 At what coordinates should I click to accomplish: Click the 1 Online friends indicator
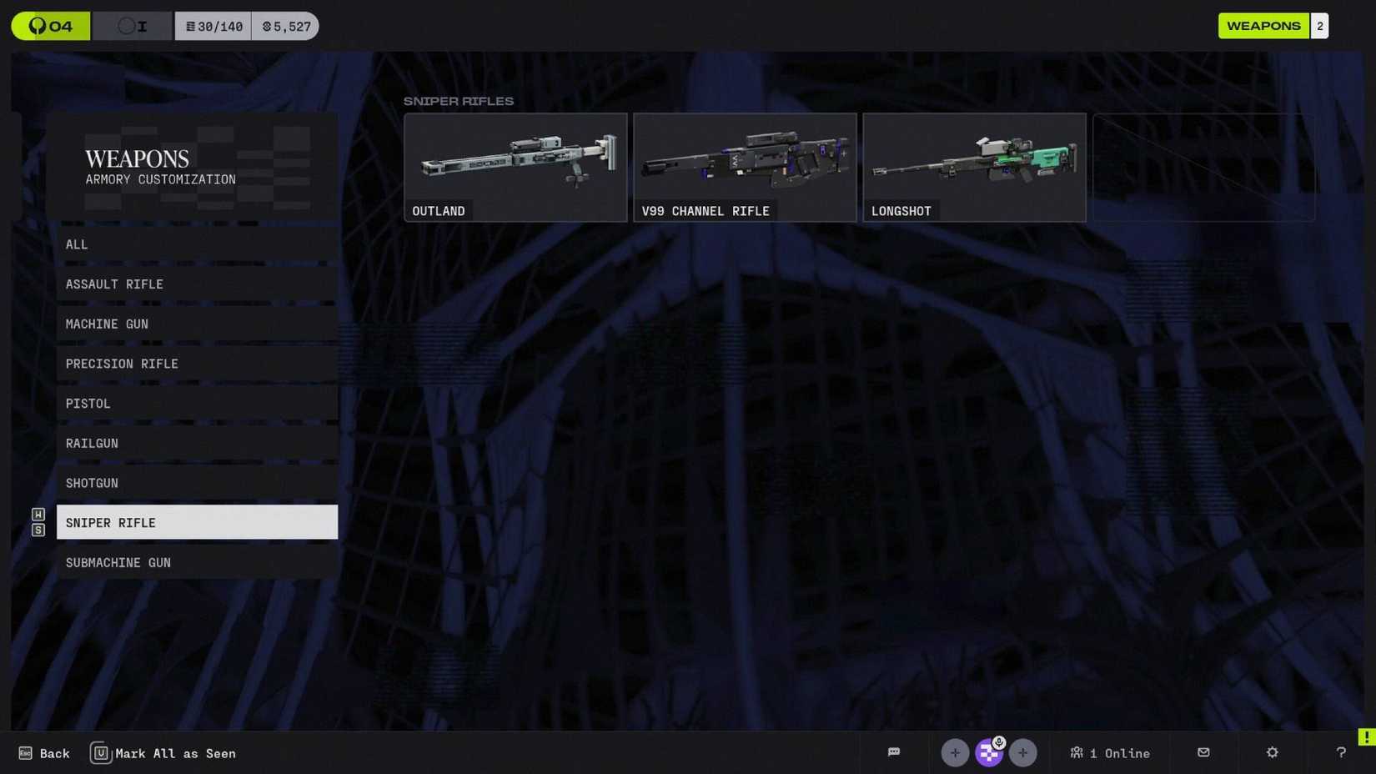point(1110,752)
